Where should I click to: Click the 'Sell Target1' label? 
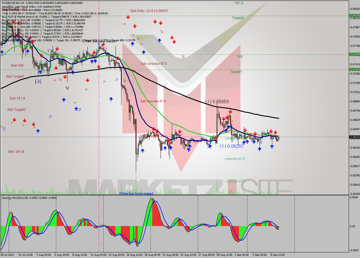[x=15, y=77]
